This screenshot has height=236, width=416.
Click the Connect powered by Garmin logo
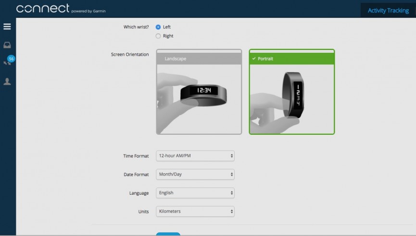point(61,9)
